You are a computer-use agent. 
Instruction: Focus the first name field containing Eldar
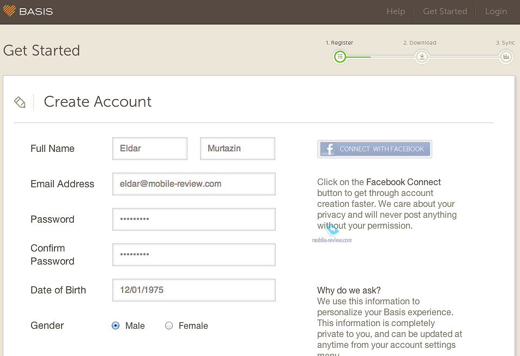tap(149, 149)
